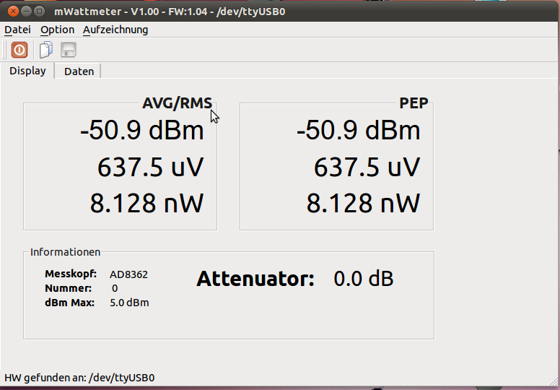Click the floppy disk save icon
560x390 pixels.
[x=69, y=50]
